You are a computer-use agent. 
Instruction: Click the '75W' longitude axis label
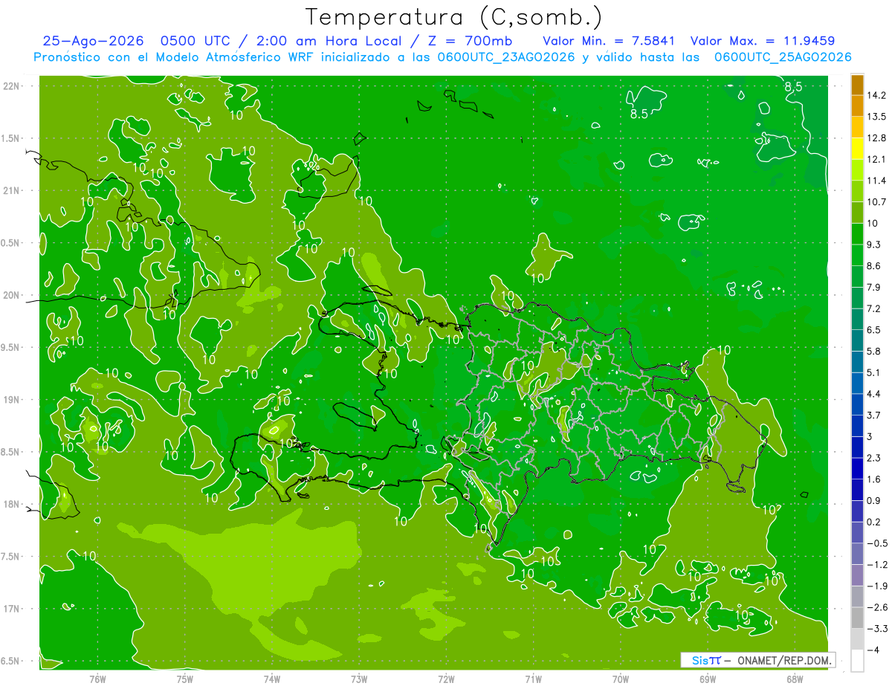185,679
